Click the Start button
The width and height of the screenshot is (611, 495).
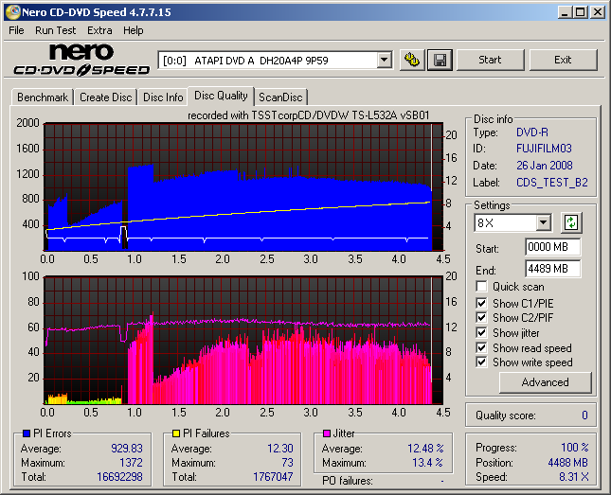(490, 60)
